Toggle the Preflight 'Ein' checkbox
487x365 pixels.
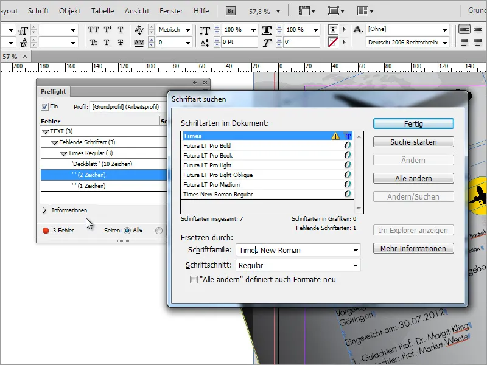[44, 106]
